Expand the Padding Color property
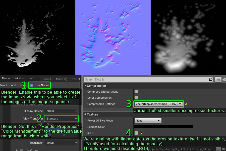This screenshot has width=226, height=151. (85, 127)
